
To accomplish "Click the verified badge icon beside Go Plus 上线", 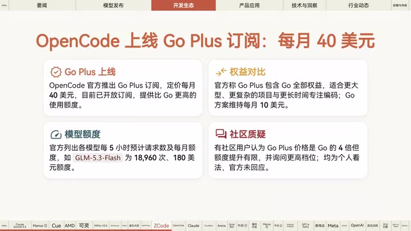I will (56, 72).
